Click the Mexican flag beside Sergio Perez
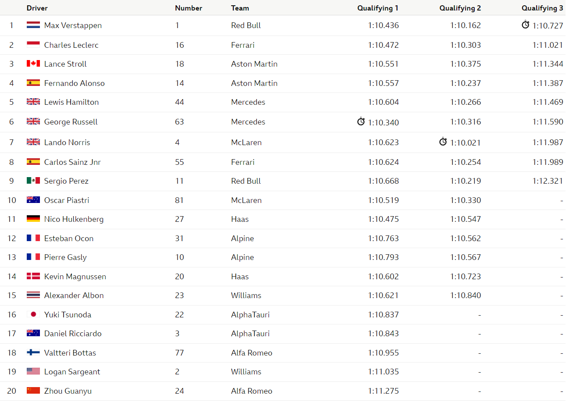Screen dimensions: 573x402 coord(33,181)
